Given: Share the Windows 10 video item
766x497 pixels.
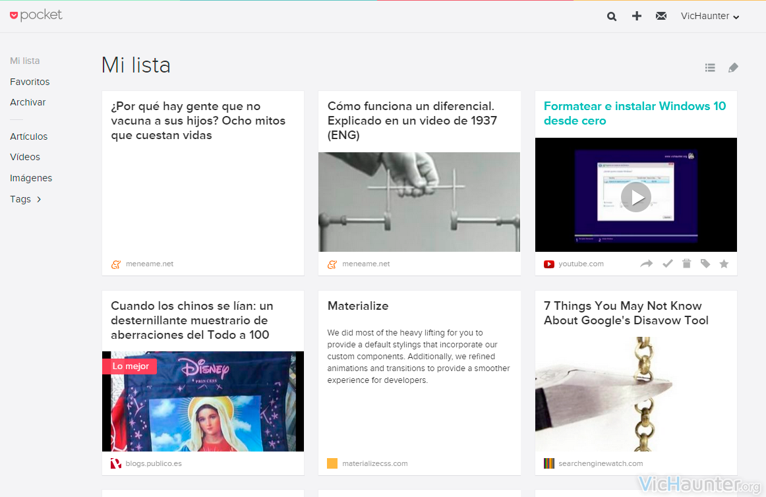Looking at the screenshot, I should coord(647,264).
